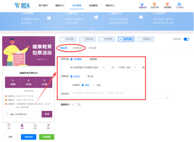Enable the 温馨提示 switch
This screenshot has width=194, height=142.
pos(78,105)
